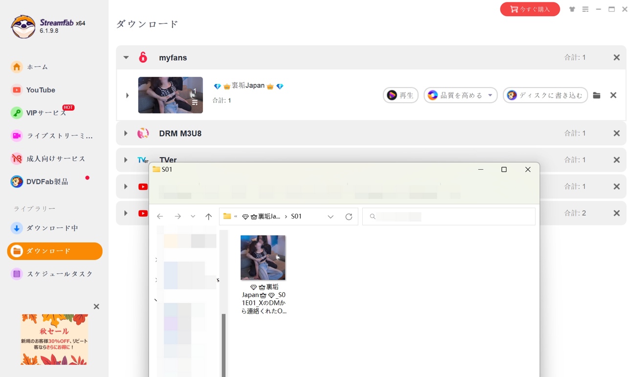Select the video file thumbnail in S01 folder

(263, 258)
